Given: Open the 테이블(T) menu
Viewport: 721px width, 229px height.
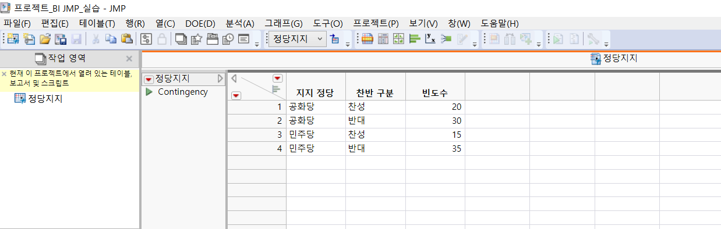Looking at the screenshot, I should coord(97,24).
